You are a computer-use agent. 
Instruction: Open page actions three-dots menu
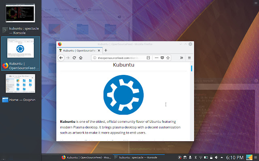pos(157,58)
